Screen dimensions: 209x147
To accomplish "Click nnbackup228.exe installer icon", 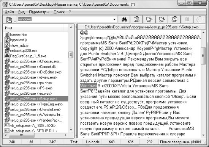I will [7, 50].
